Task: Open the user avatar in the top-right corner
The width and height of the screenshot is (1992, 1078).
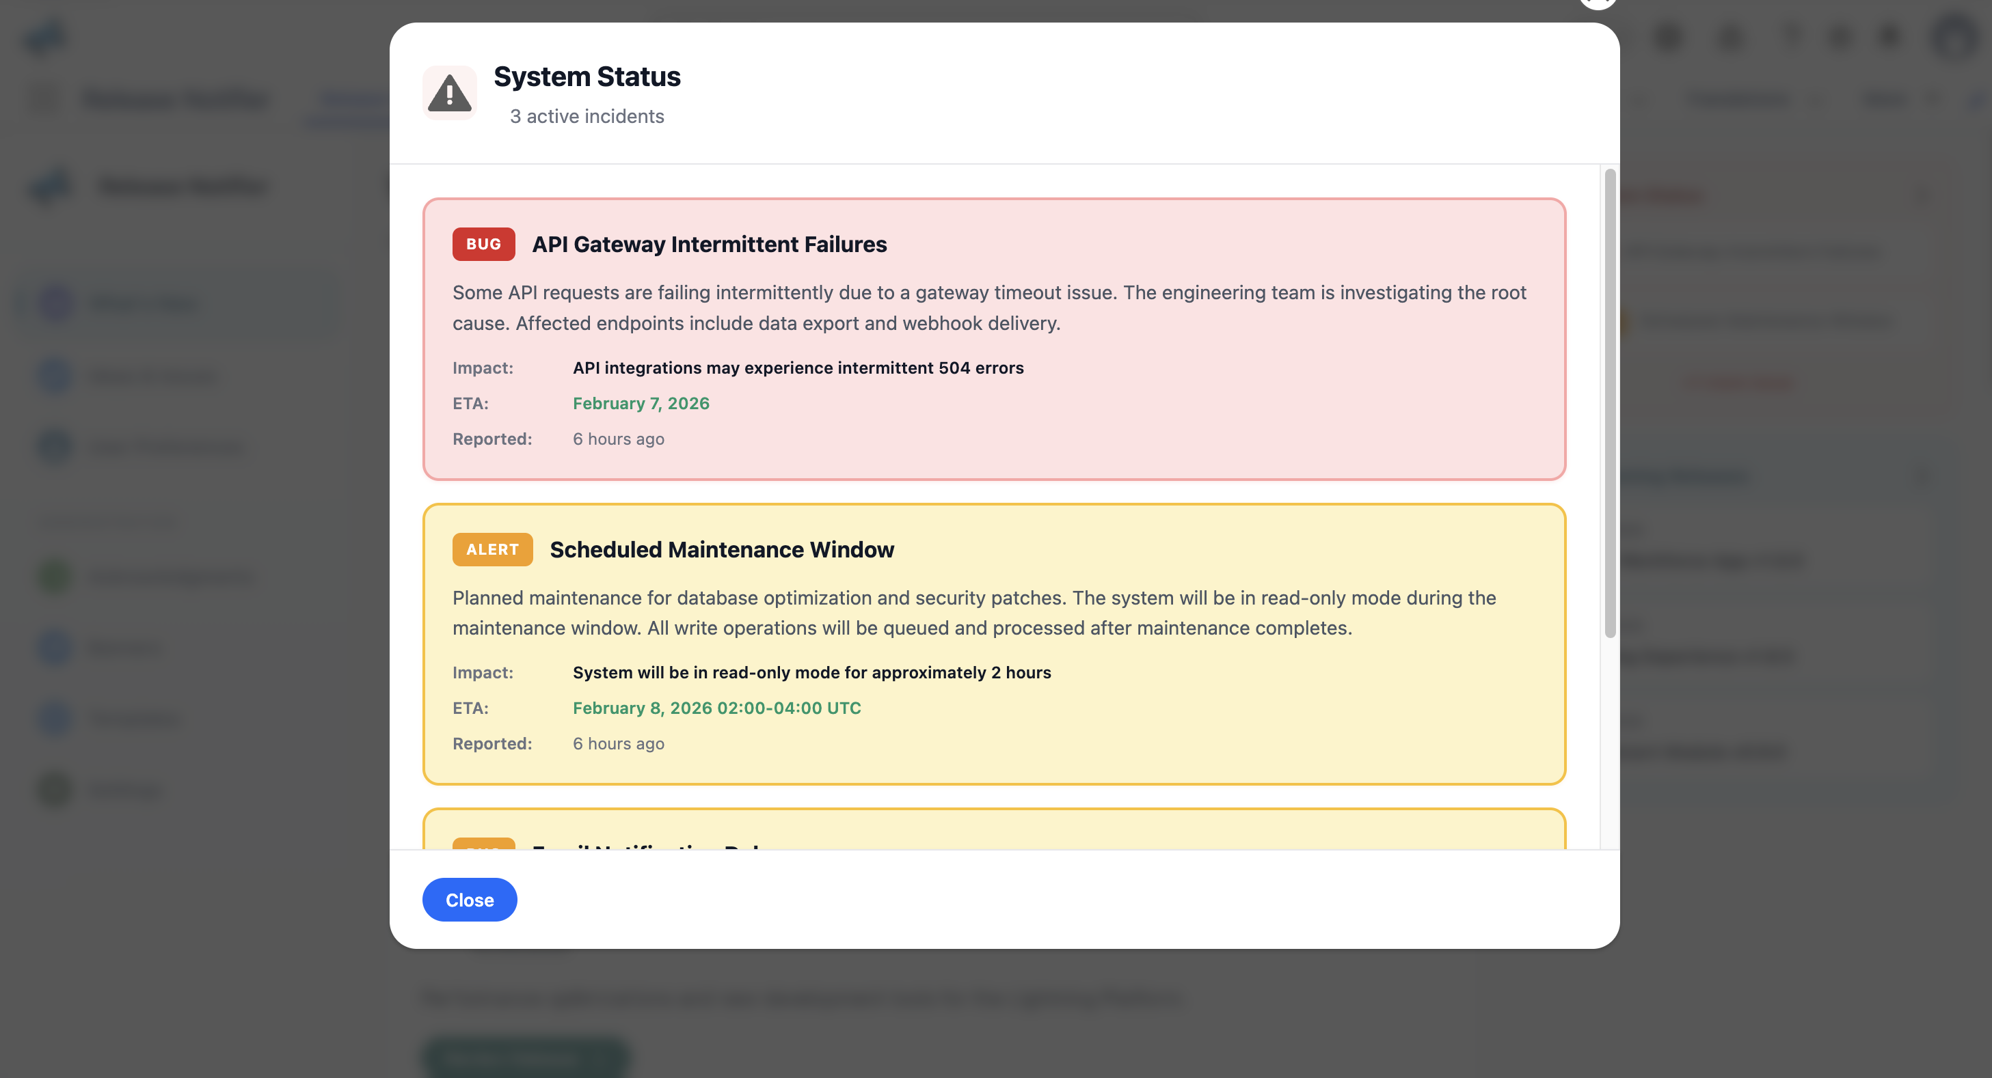Action: (x=1955, y=36)
